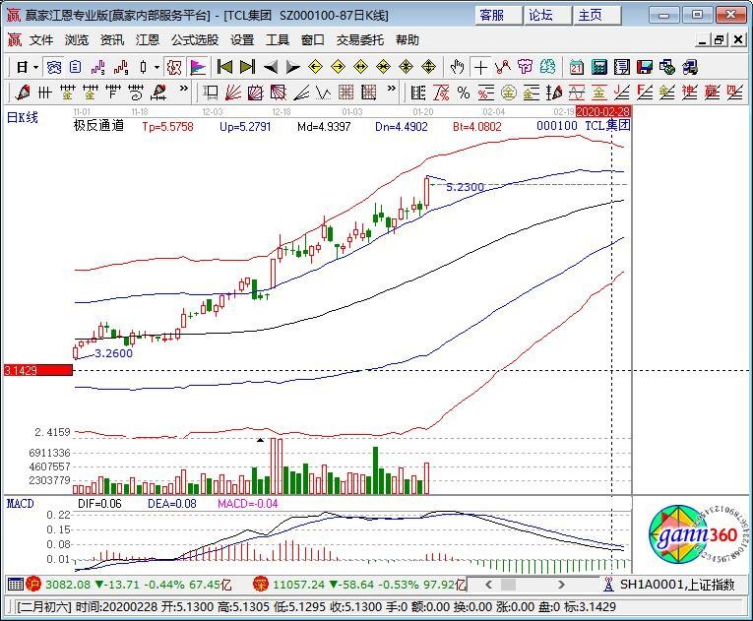Click the teal 线 icon
The image size is (753, 621).
(x=548, y=67)
